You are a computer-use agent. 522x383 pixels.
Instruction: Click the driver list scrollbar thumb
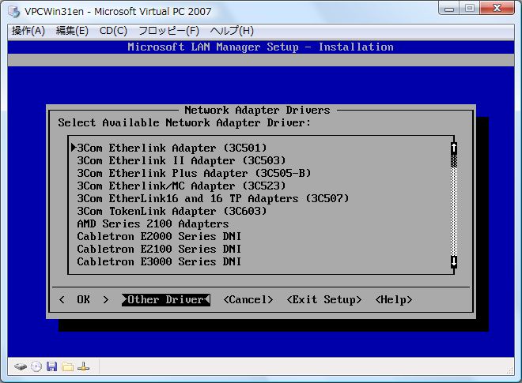tap(454, 160)
